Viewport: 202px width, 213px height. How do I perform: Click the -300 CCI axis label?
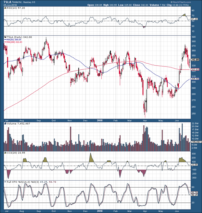(193, 178)
